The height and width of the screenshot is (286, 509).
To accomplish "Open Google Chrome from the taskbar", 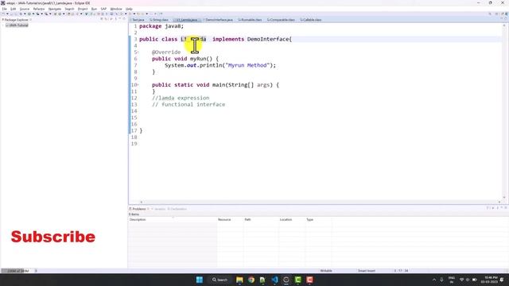I will [x=251, y=280].
